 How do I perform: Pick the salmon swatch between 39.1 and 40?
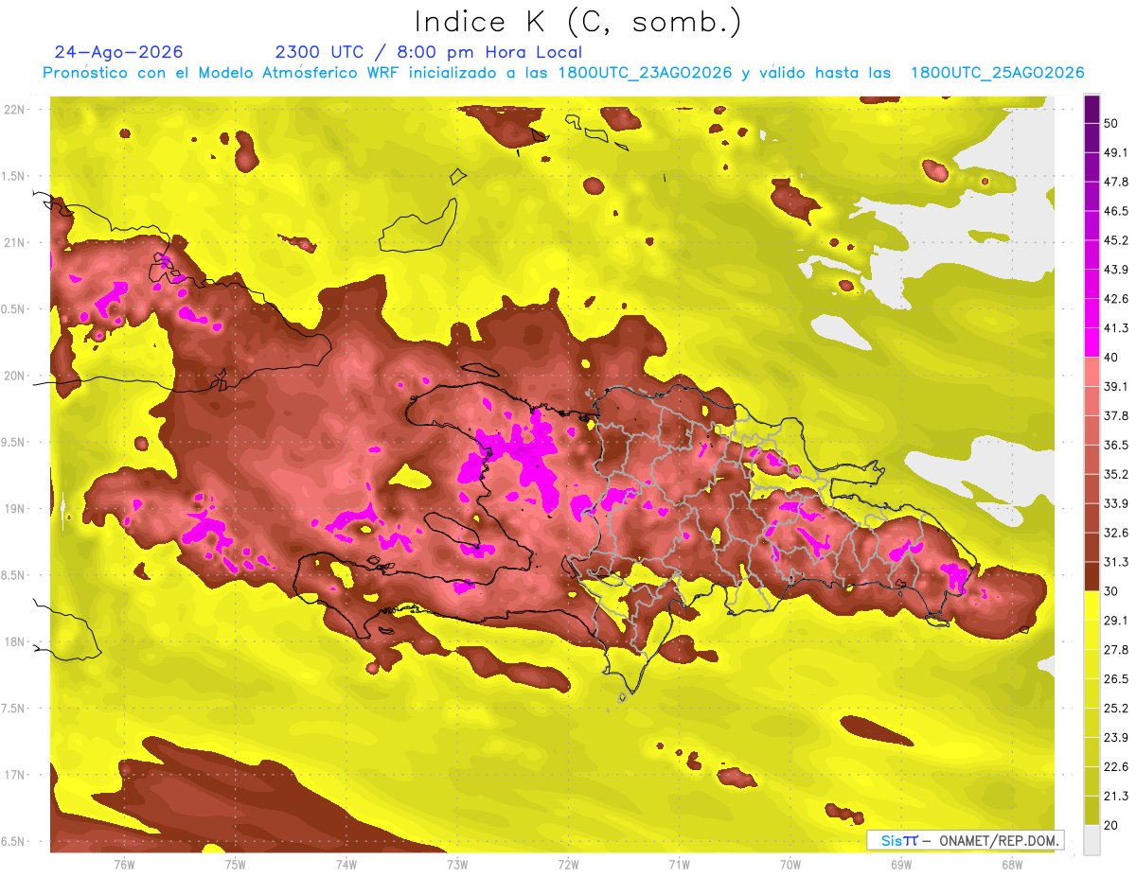pos(1092,372)
